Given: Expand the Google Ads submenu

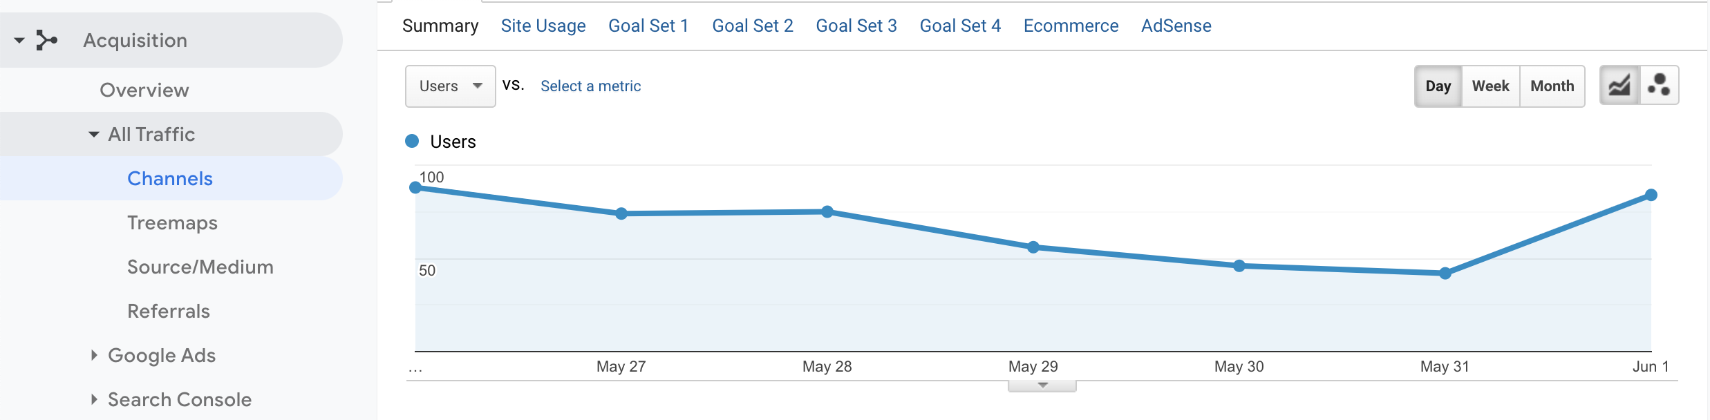Looking at the screenshot, I should coord(94,355).
